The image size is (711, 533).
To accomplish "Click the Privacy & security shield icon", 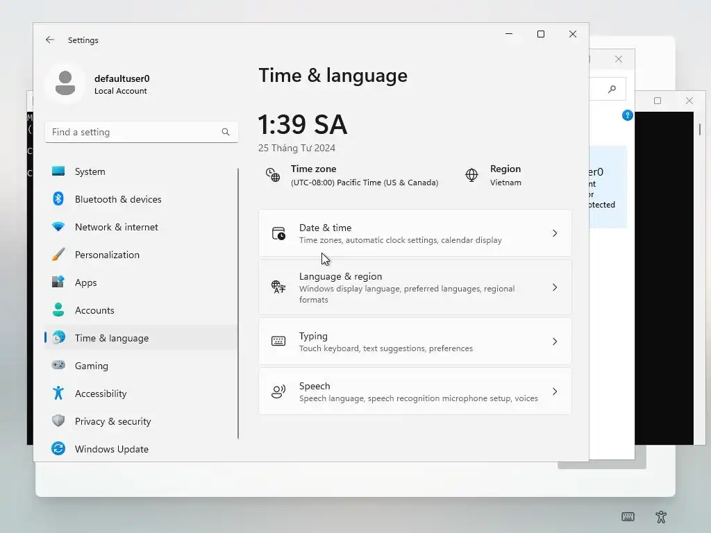I will click(x=58, y=421).
